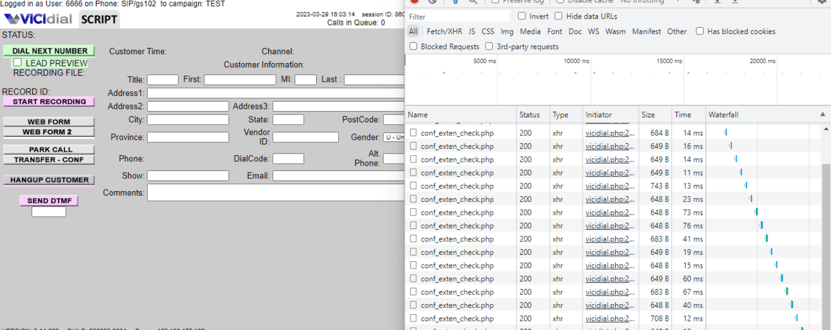Enable the Disable cache checkbox
831x330 pixels.
[x=561, y=2]
